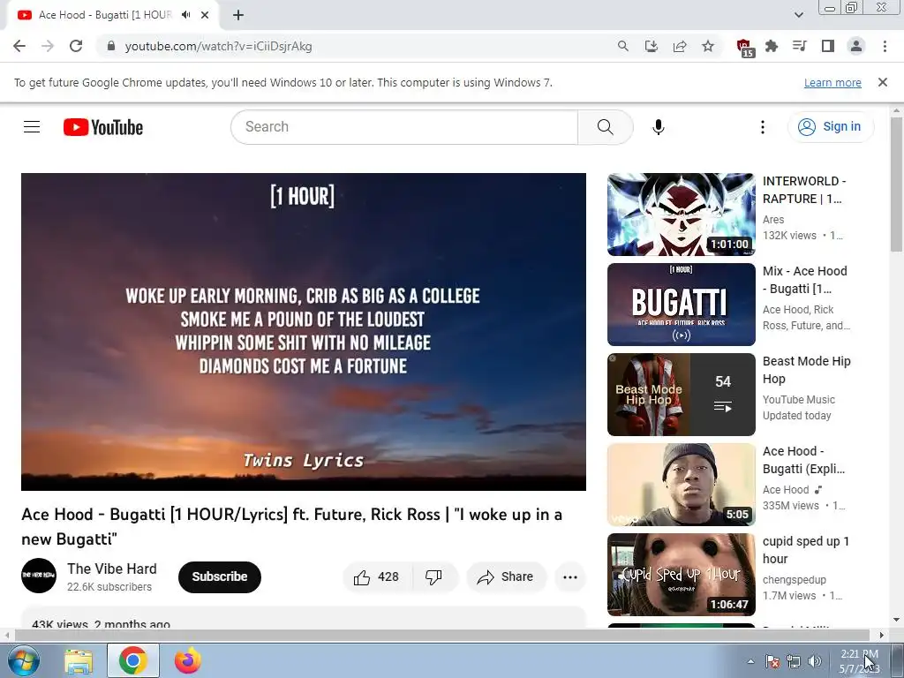
Task: Open the Chrome three-dot menu
Action: (885, 46)
